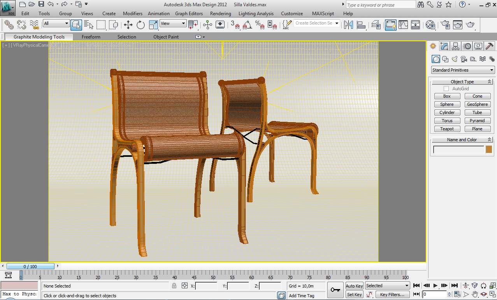
Task: Click the time slider 0 / 100 handle
Action: coord(30,267)
